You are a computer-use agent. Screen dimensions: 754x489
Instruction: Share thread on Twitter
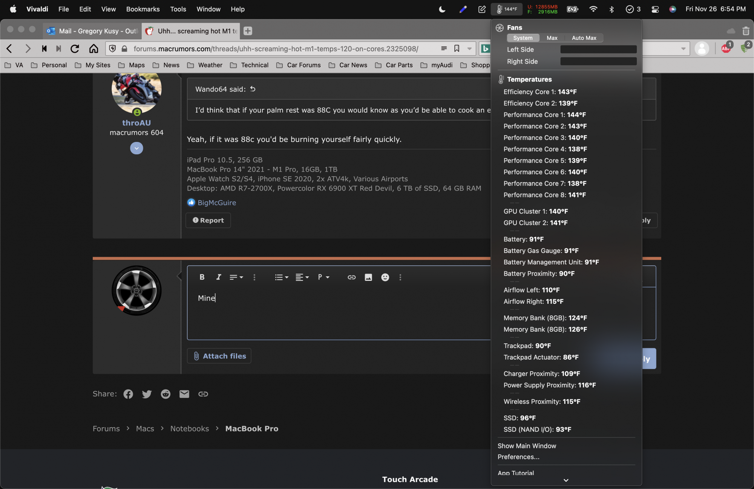[147, 394]
